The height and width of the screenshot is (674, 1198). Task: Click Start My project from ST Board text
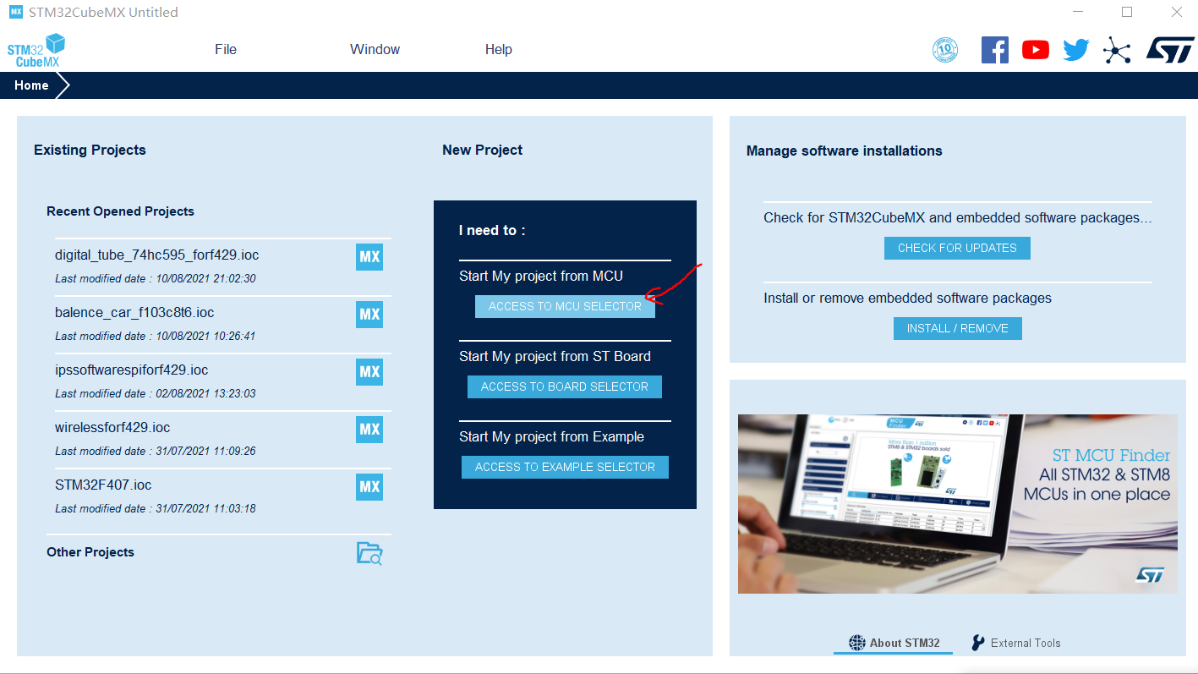pos(555,356)
